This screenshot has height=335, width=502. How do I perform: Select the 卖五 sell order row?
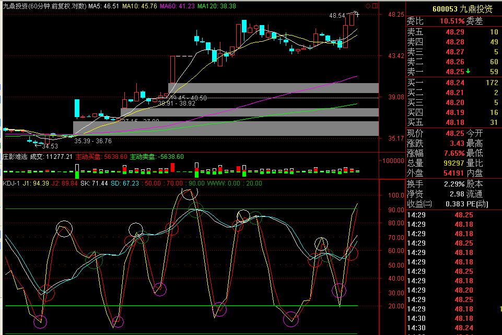[452, 32]
